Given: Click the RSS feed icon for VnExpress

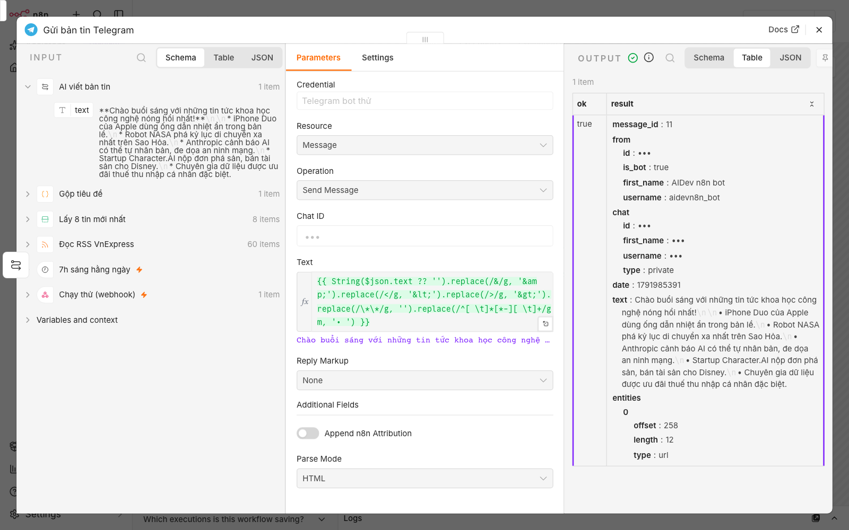Looking at the screenshot, I should coord(45,244).
